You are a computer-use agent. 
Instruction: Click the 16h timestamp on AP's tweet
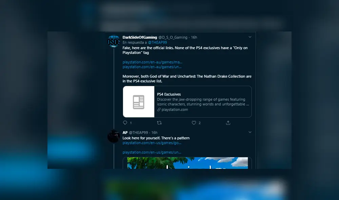coord(154,133)
